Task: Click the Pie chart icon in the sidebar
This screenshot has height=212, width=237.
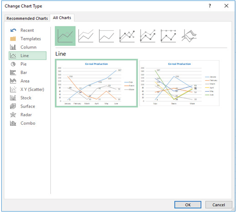Action: pos(13,64)
